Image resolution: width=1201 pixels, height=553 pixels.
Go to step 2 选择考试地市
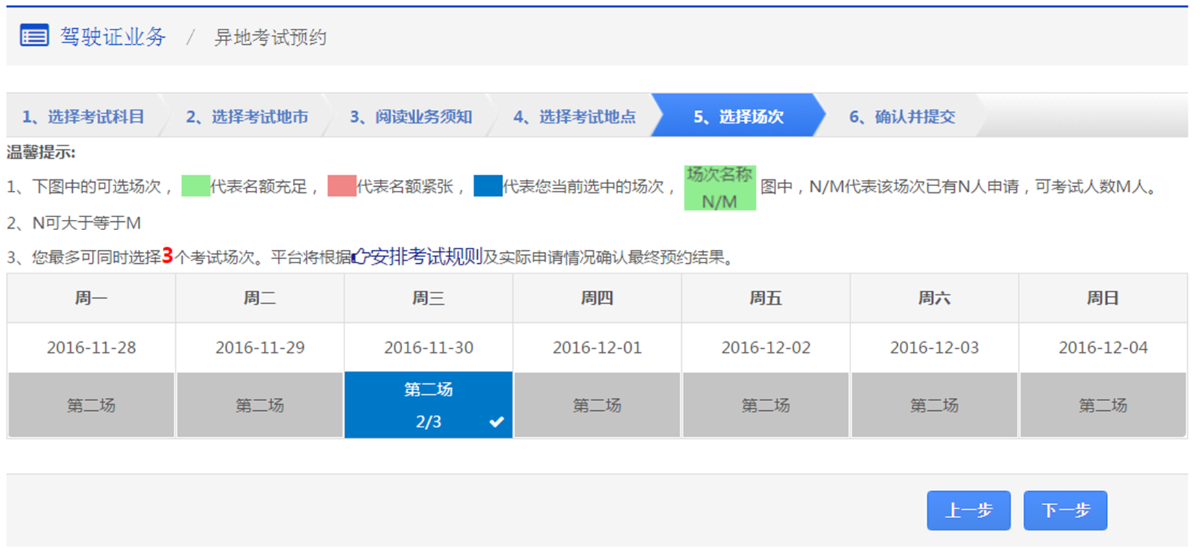click(247, 117)
